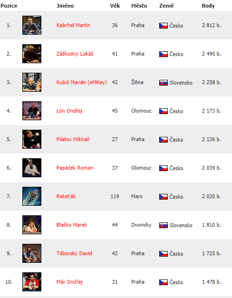232x298 pixels.
Task: Open Filatov Mikhail's profile
Action: click(x=73, y=139)
